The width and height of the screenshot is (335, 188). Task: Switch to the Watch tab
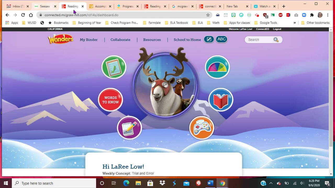(x=265, y=6)
